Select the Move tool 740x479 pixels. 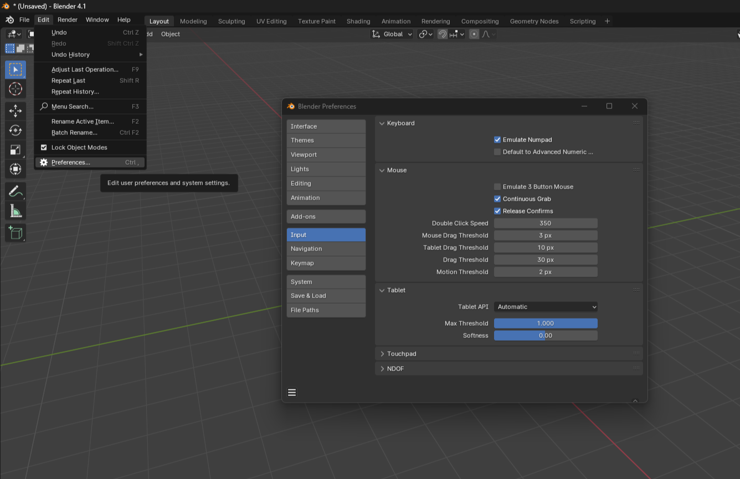[16, 111]
